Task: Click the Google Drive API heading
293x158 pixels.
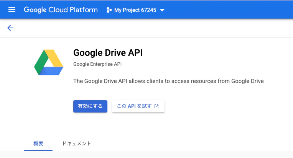Action: pyautogui.click(x=108, y=53)
